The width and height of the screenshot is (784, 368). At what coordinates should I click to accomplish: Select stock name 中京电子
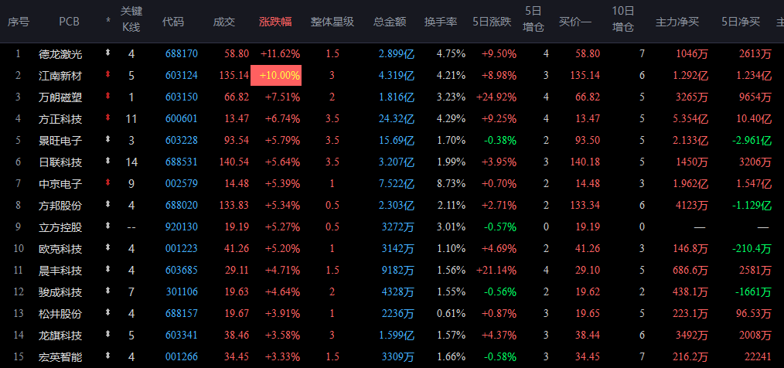pyautogui.click(x=60, y=184)
